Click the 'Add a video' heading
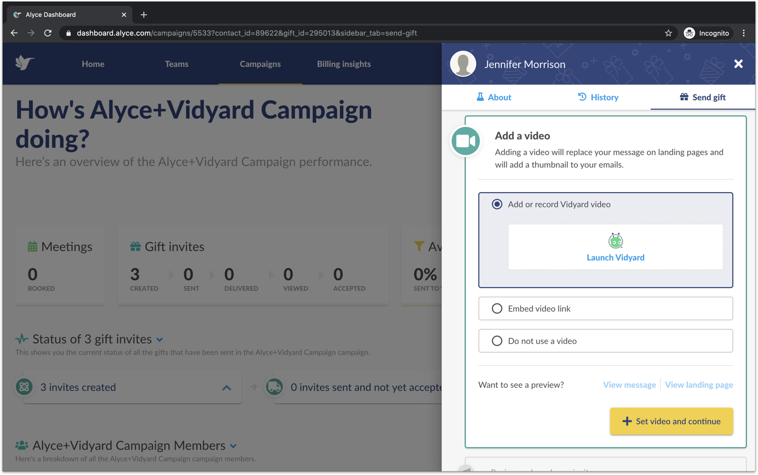The image size is (758, 475). pyautogui.click(x=522, y=136)
